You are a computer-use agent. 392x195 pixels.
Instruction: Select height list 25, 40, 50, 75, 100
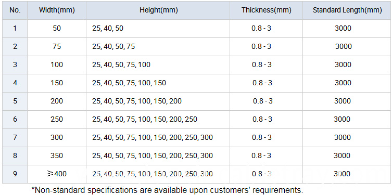pos(121,65)
